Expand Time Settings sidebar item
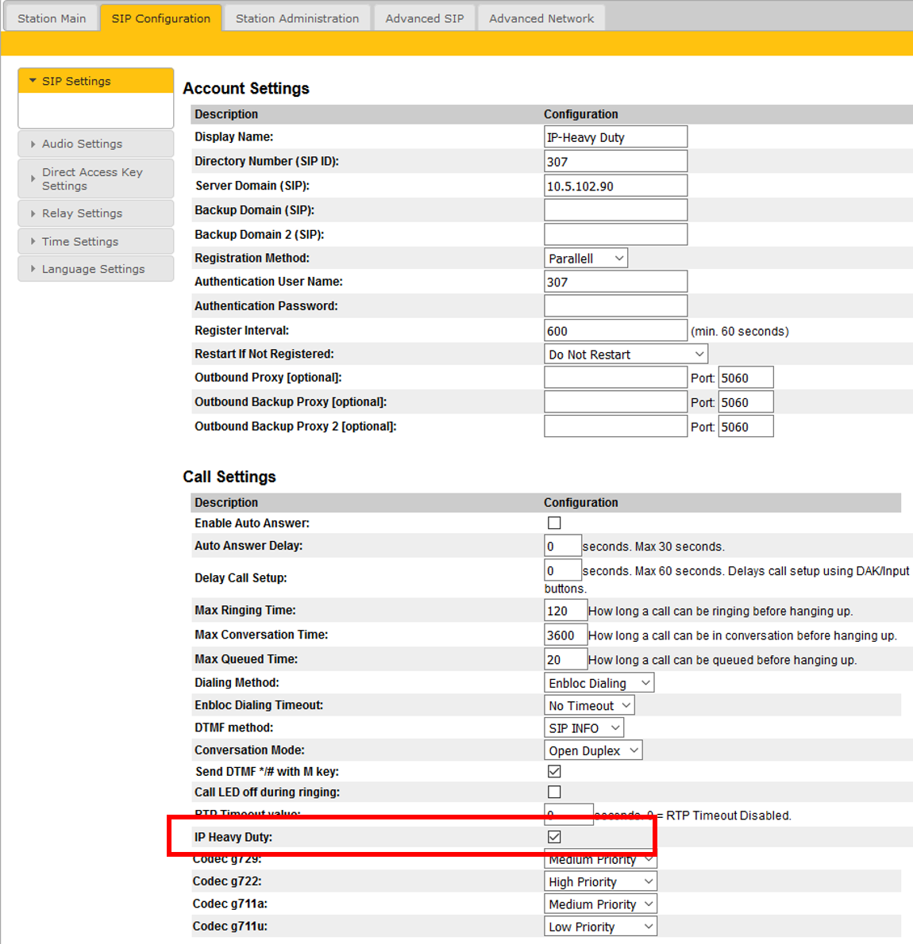Image resolution: width=913 pixels, height=944 pixels. tap(96, 241)
